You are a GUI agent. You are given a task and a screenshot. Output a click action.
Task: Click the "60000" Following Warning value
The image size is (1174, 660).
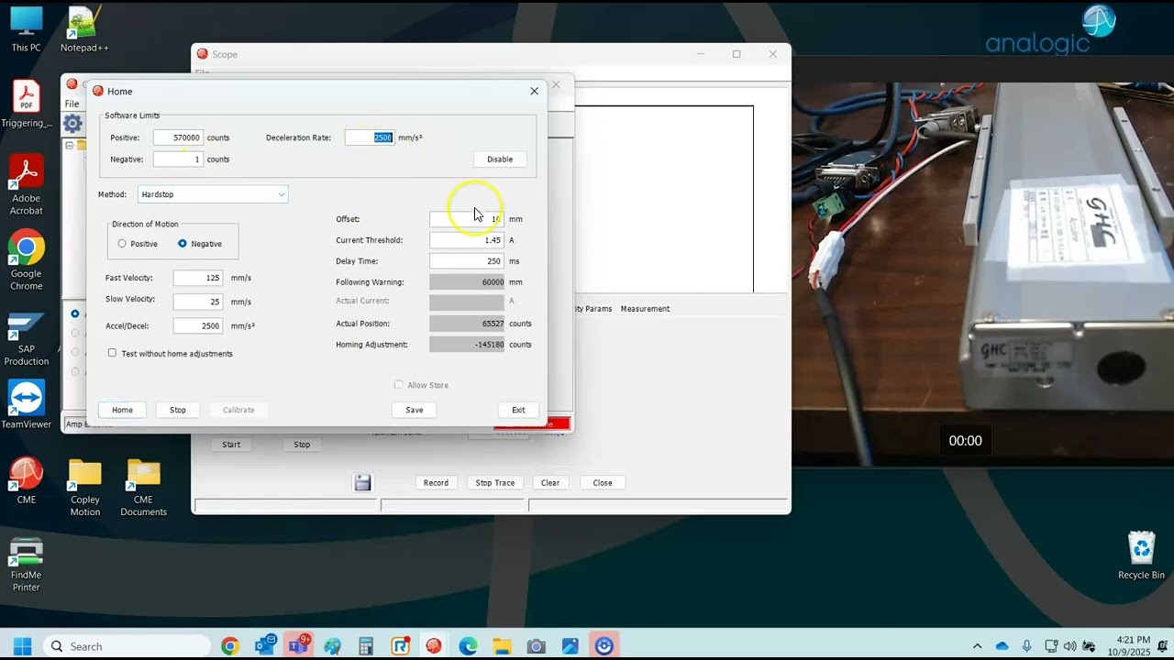tap(467, 282)
